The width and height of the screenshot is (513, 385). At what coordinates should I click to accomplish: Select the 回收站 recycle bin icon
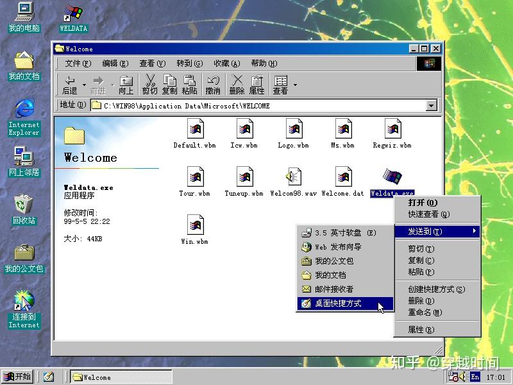click(x=24, y=210)
